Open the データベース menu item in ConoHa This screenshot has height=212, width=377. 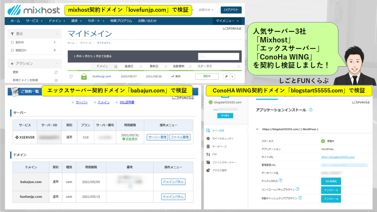219,146
